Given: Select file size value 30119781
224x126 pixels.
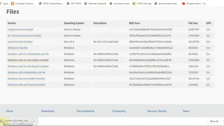Looking at the screenshot, I should tap(194, 42).
